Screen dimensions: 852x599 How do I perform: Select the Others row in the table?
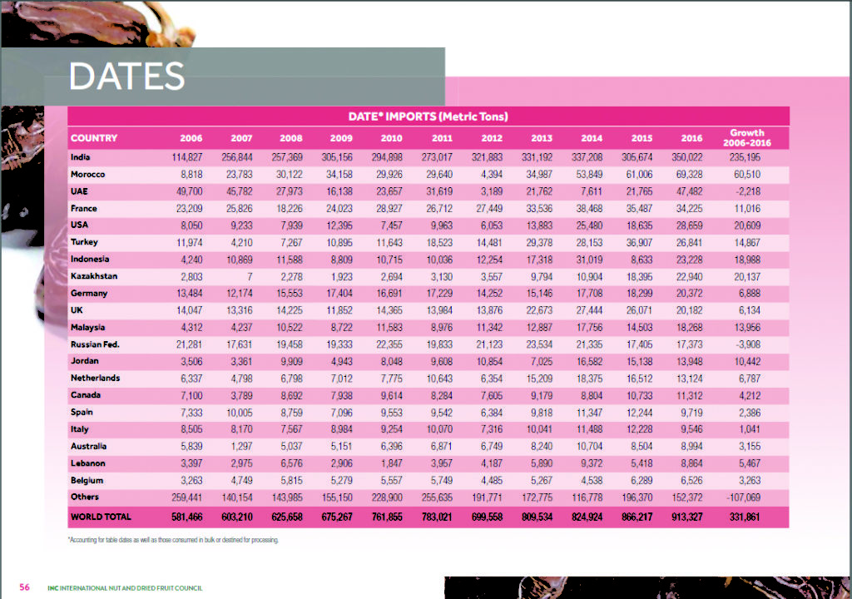pyautogui.click(x=416, y=498)
